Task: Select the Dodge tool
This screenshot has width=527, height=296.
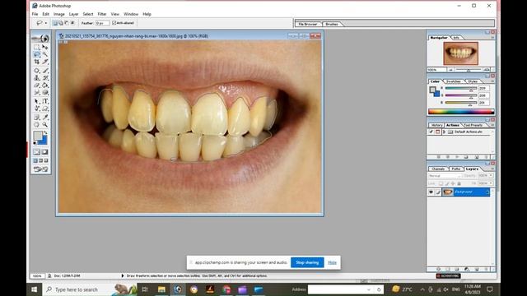Action: click(45, 92)
